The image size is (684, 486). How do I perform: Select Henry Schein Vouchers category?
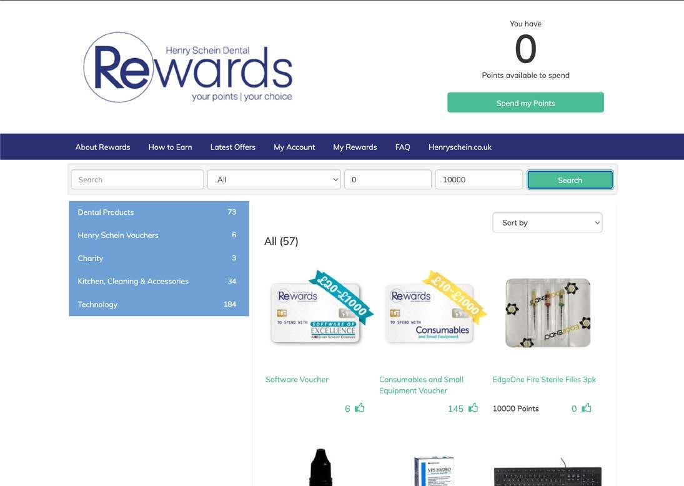(x=159, y=235)
